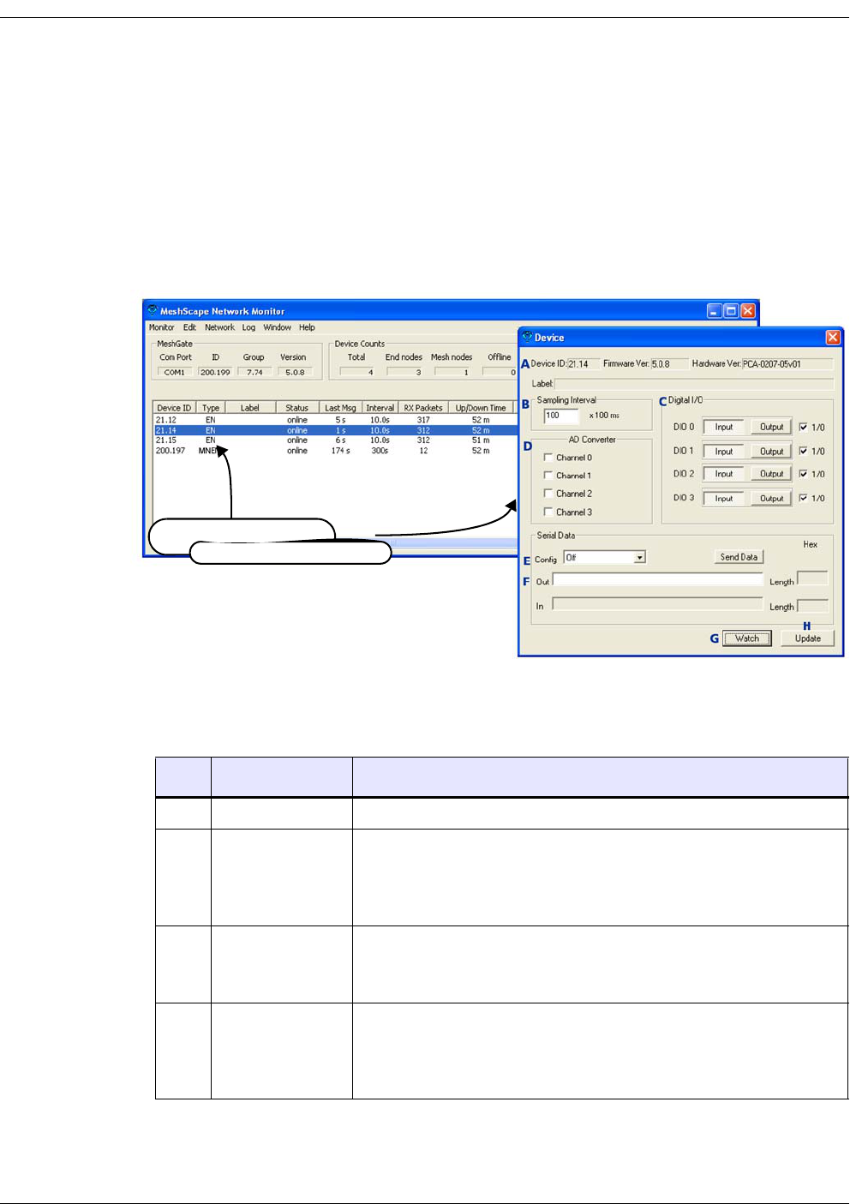This screenshot has height=1204, width=850.
Task: Set DIO 0 to Input
Action: 724,427
